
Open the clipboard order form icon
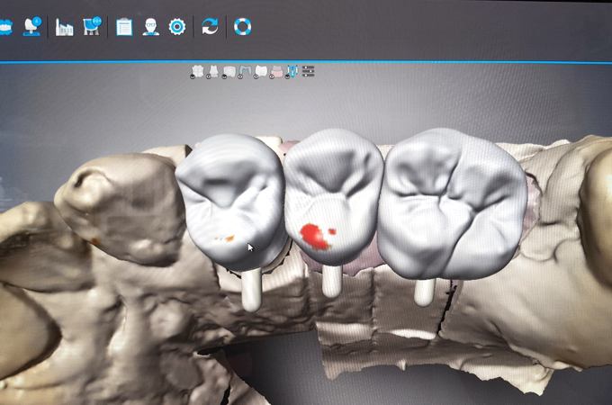[124, 27]
